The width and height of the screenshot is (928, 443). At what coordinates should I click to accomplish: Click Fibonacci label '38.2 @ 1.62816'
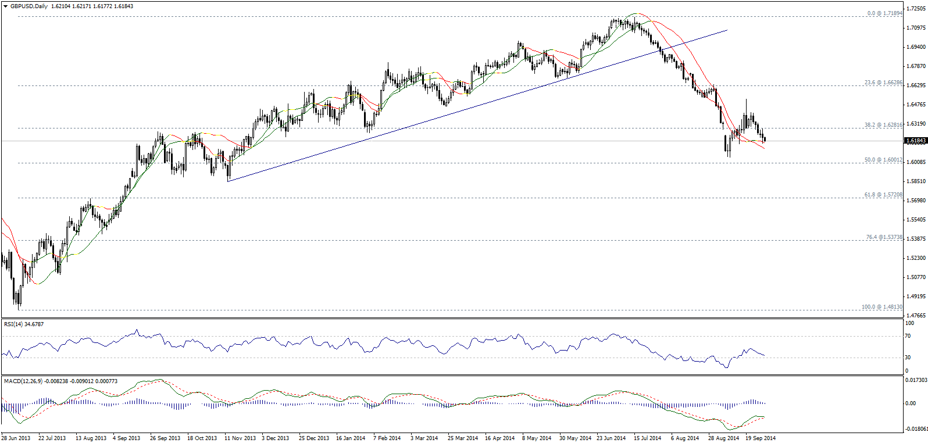point(883,125)
